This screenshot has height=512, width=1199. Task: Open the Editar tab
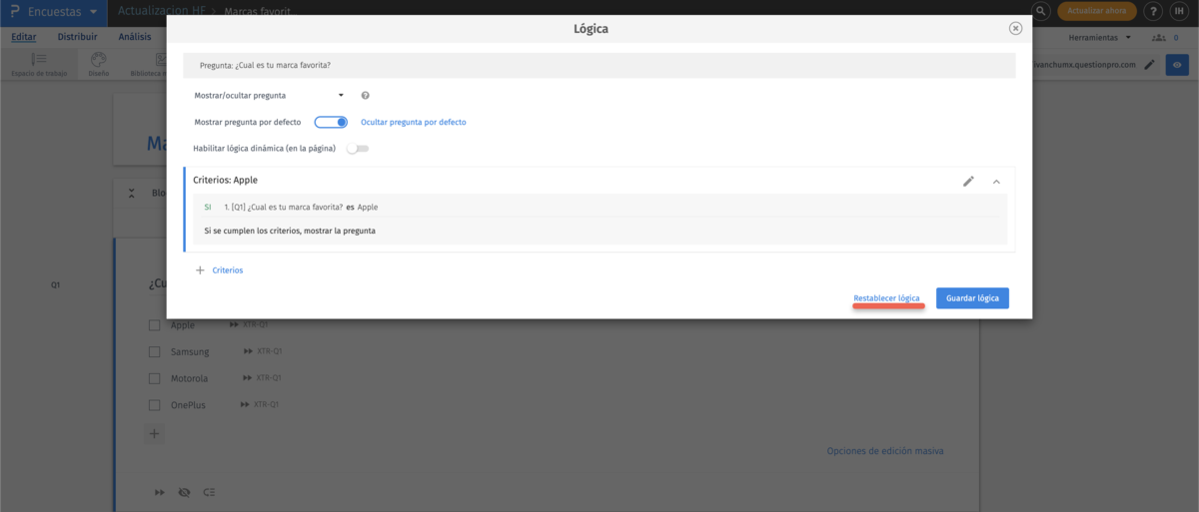23,37
